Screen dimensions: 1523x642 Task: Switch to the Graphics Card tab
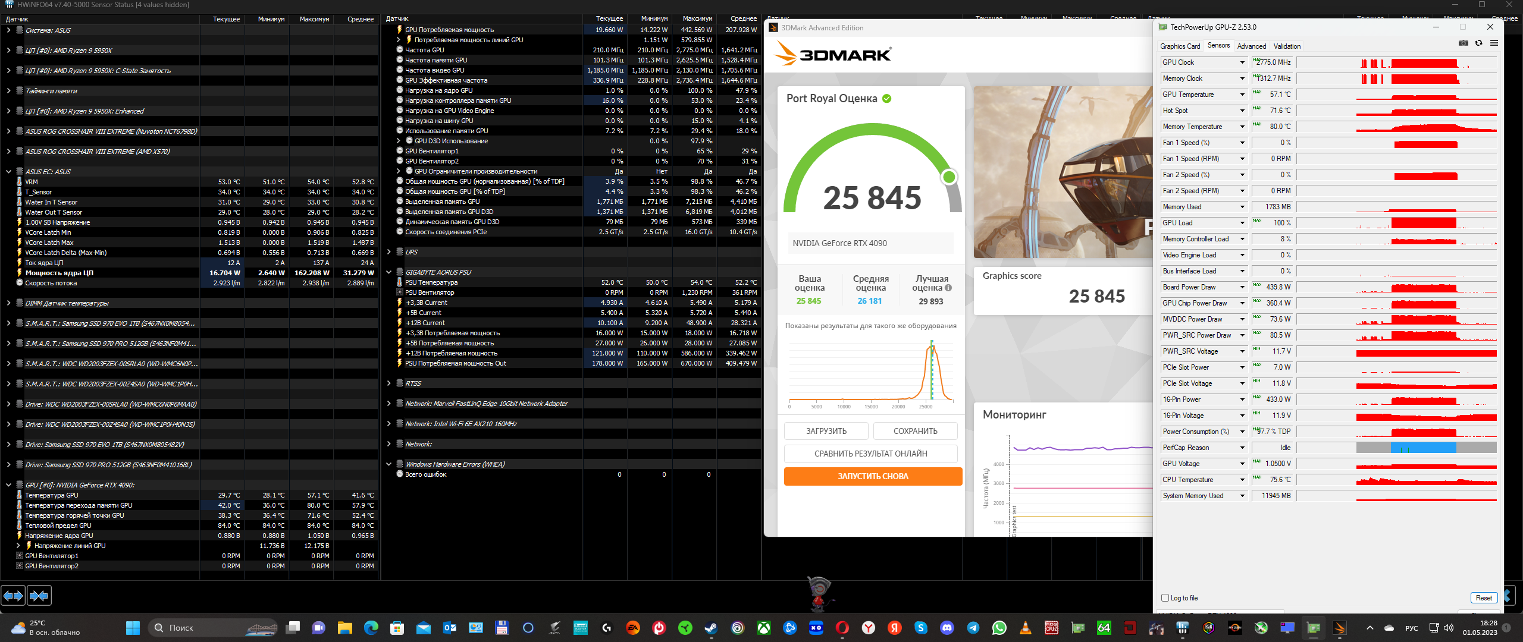pos(1180,46)
